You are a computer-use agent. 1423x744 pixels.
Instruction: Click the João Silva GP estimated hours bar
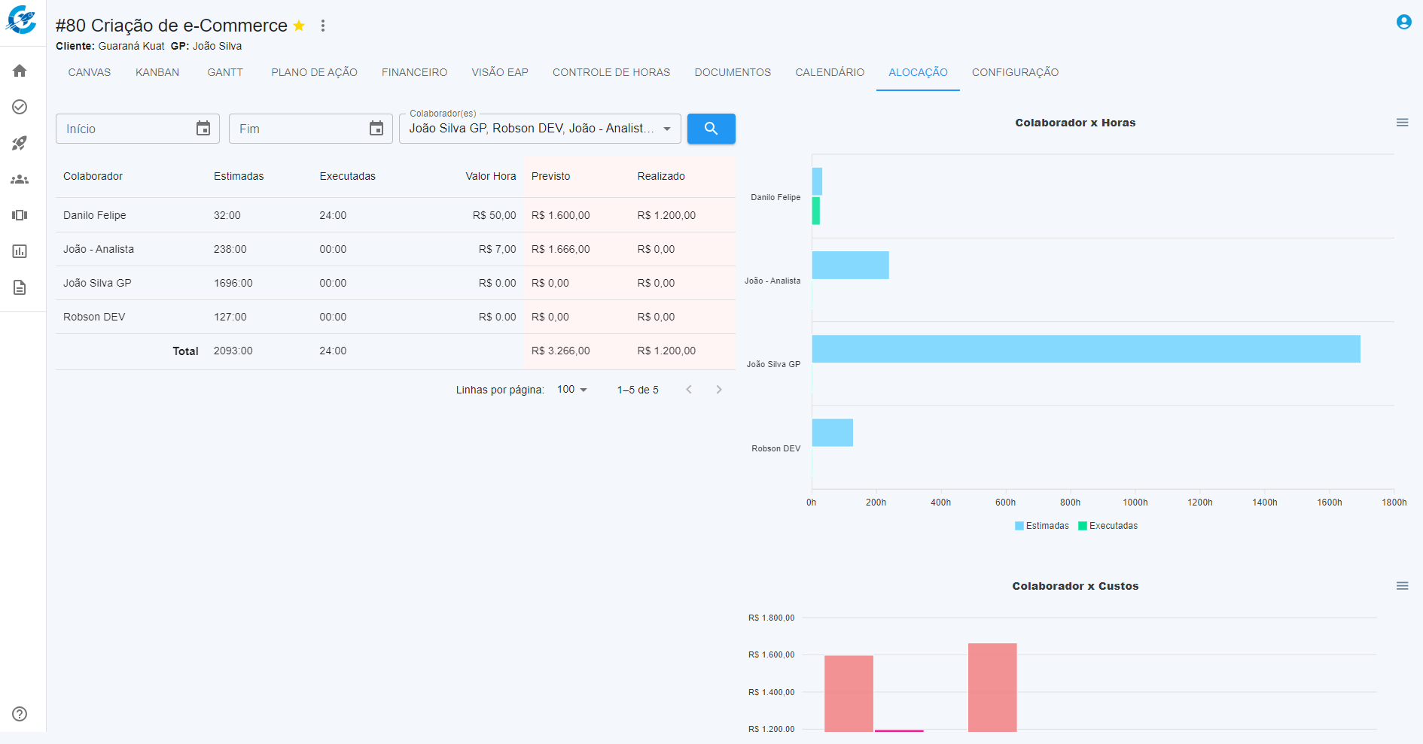[x=1085, y=349]
